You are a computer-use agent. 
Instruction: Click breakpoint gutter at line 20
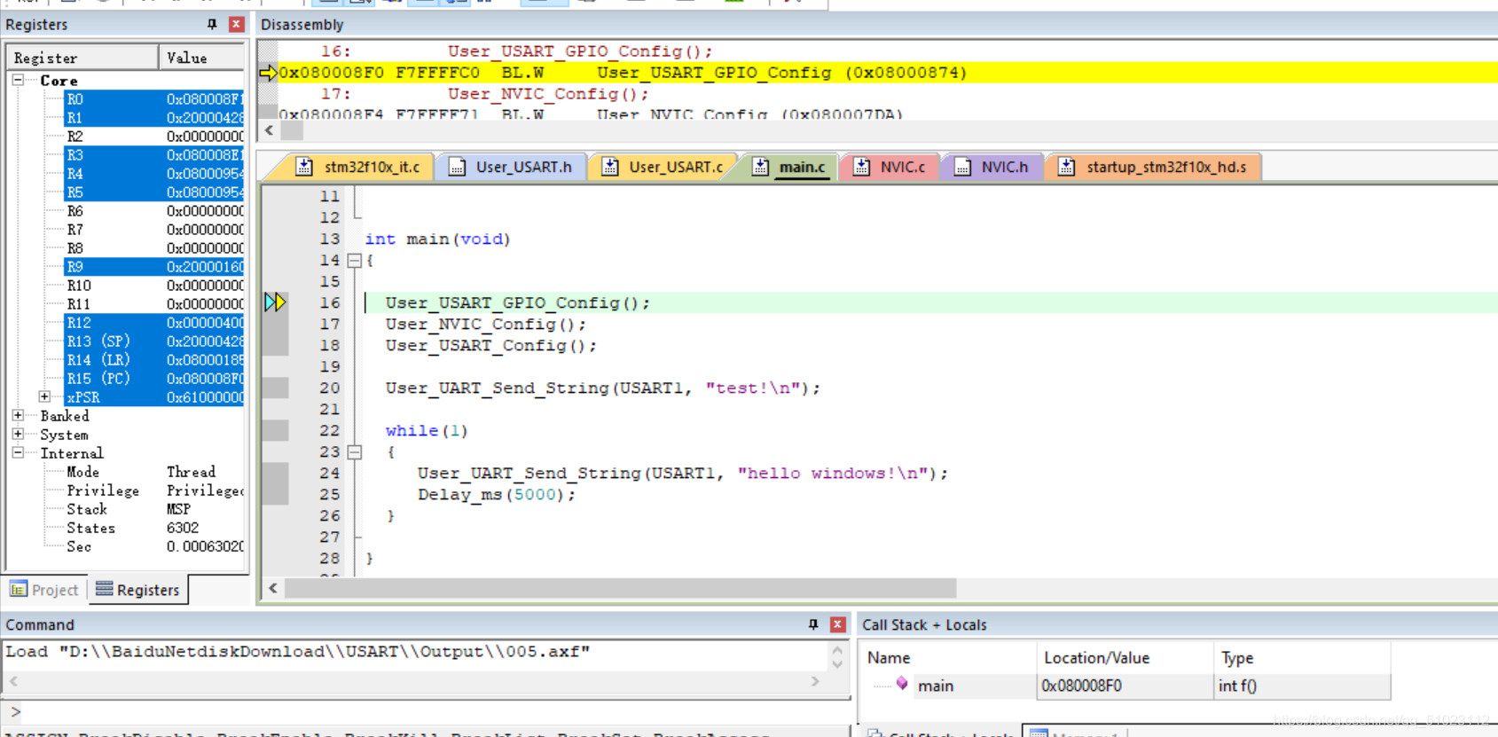coord(275,388)
